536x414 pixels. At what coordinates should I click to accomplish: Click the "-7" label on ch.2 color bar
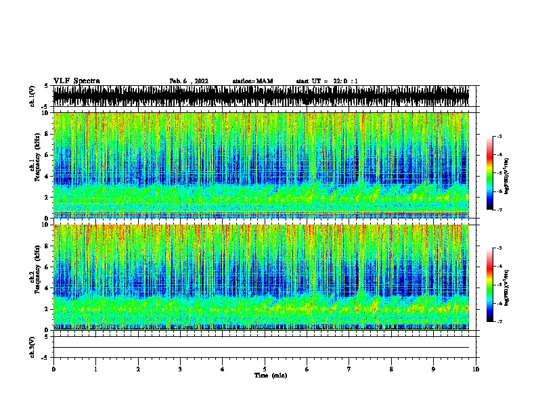pos(499,321)
